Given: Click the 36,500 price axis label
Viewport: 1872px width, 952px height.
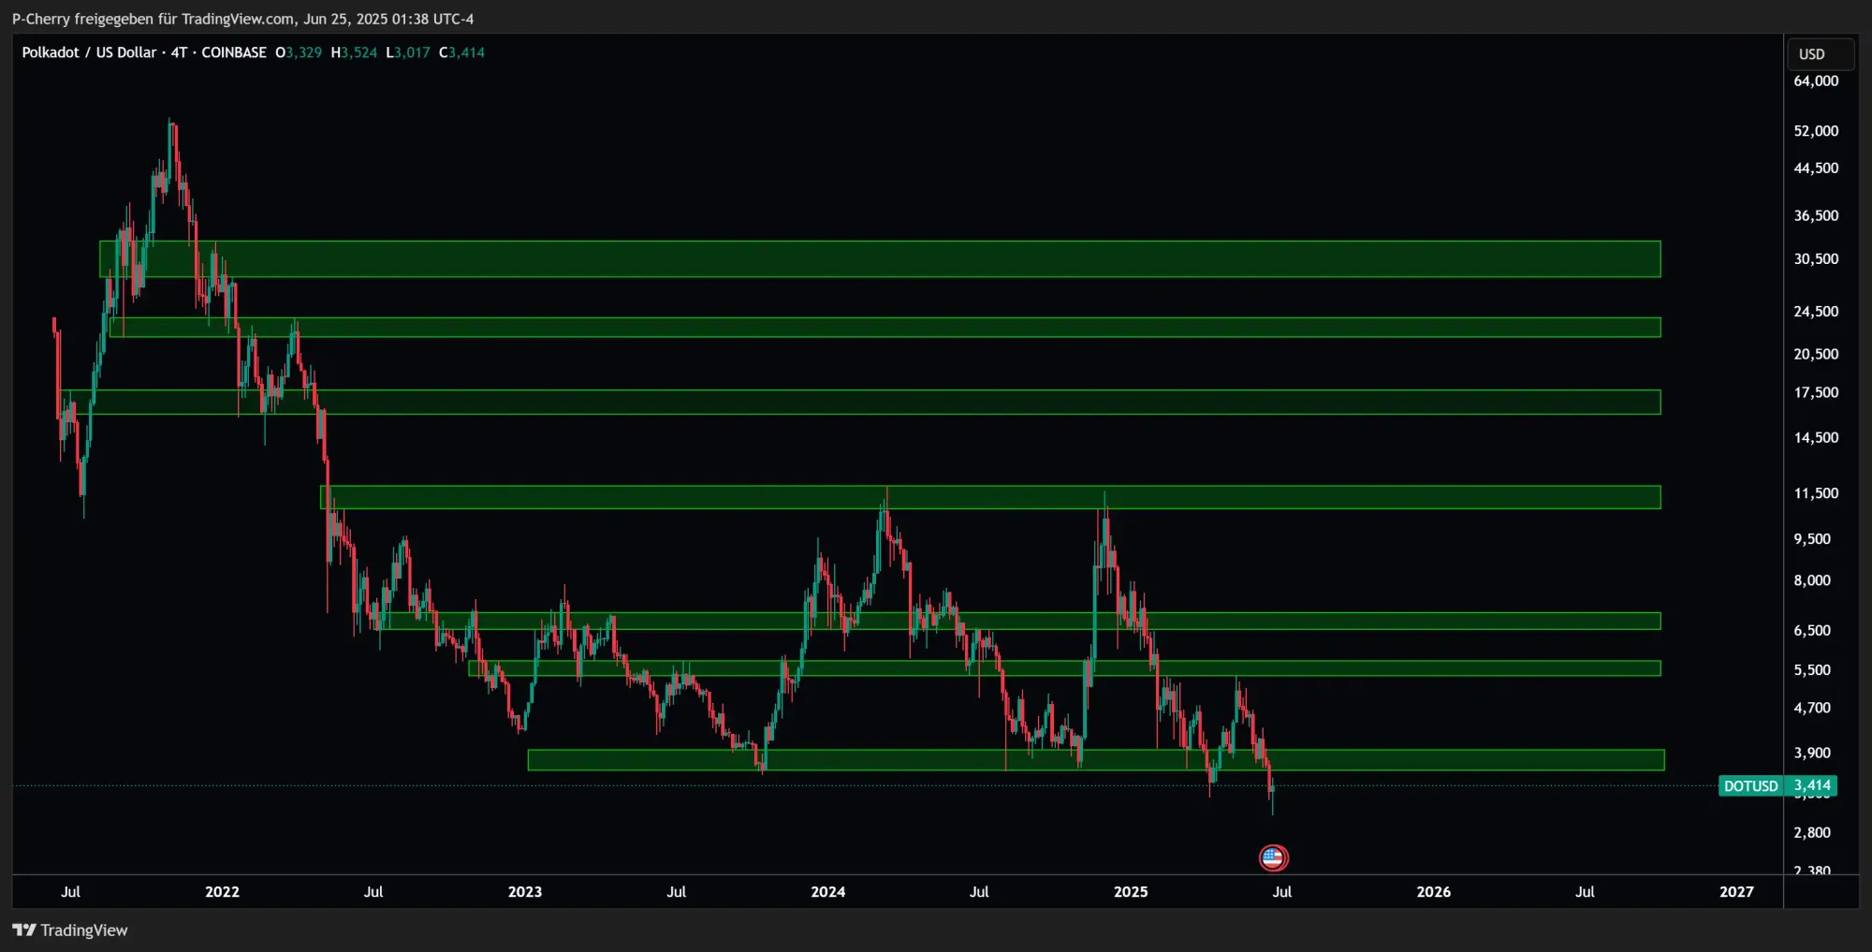Looking at the screenshot, I should pos(1816,216).
